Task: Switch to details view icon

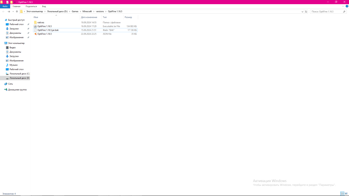Action: [342, 194]
